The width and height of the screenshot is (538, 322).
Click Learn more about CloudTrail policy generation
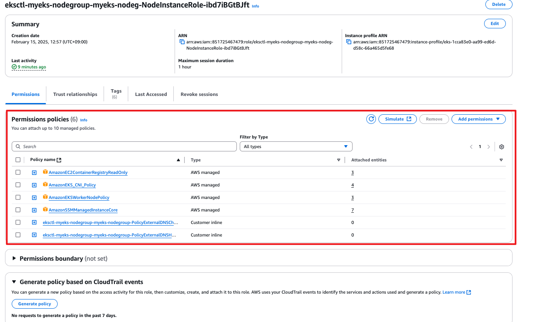457,292
